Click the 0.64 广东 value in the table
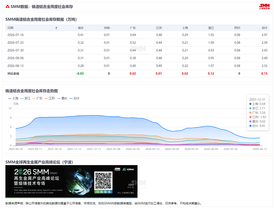Screen dimensions: 275x209 click(x=133, y=35)
